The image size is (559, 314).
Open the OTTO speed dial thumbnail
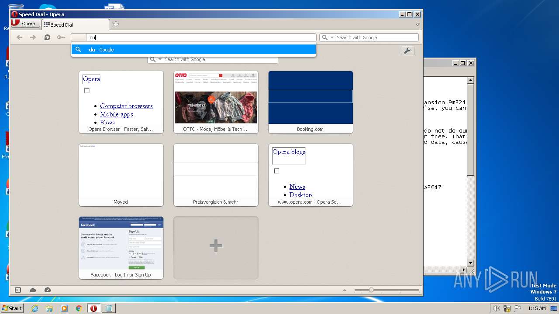pos(216,102)
